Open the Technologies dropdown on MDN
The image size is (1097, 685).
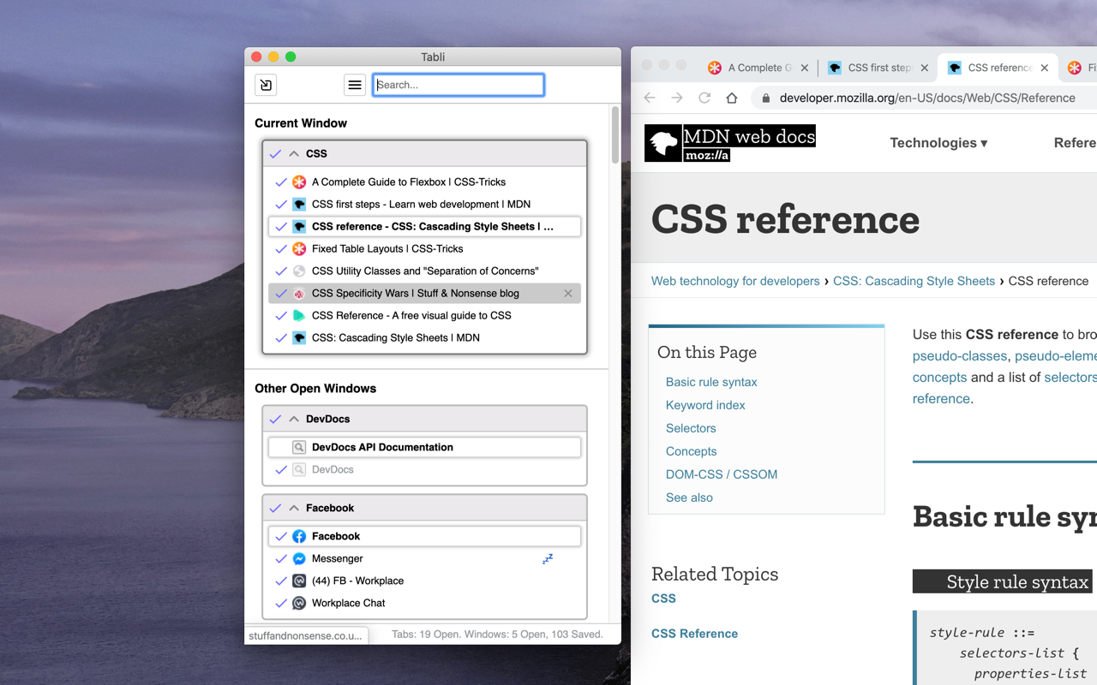point(938,143)
